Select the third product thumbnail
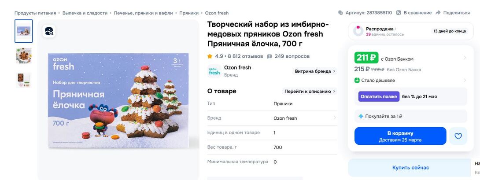480x180 pixels. point(24,80)
